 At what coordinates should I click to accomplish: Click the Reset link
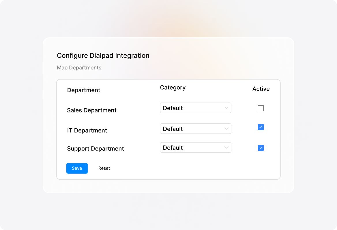click(104, 168)
